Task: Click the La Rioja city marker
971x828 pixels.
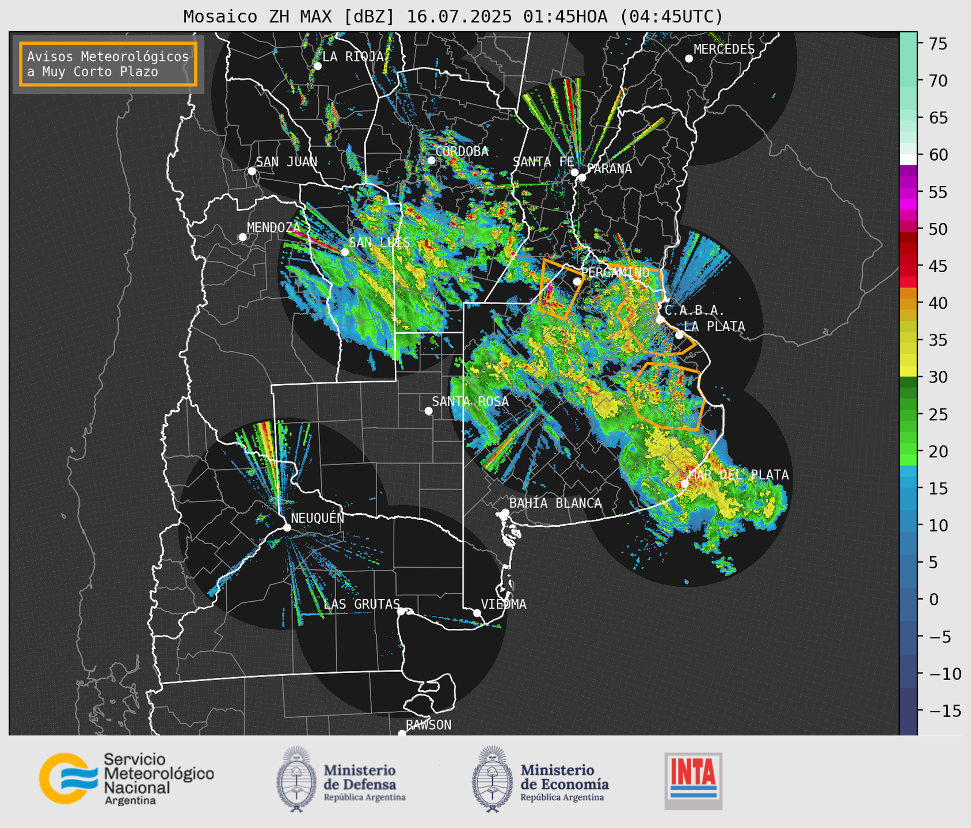Action: click(x=317, y=66)
